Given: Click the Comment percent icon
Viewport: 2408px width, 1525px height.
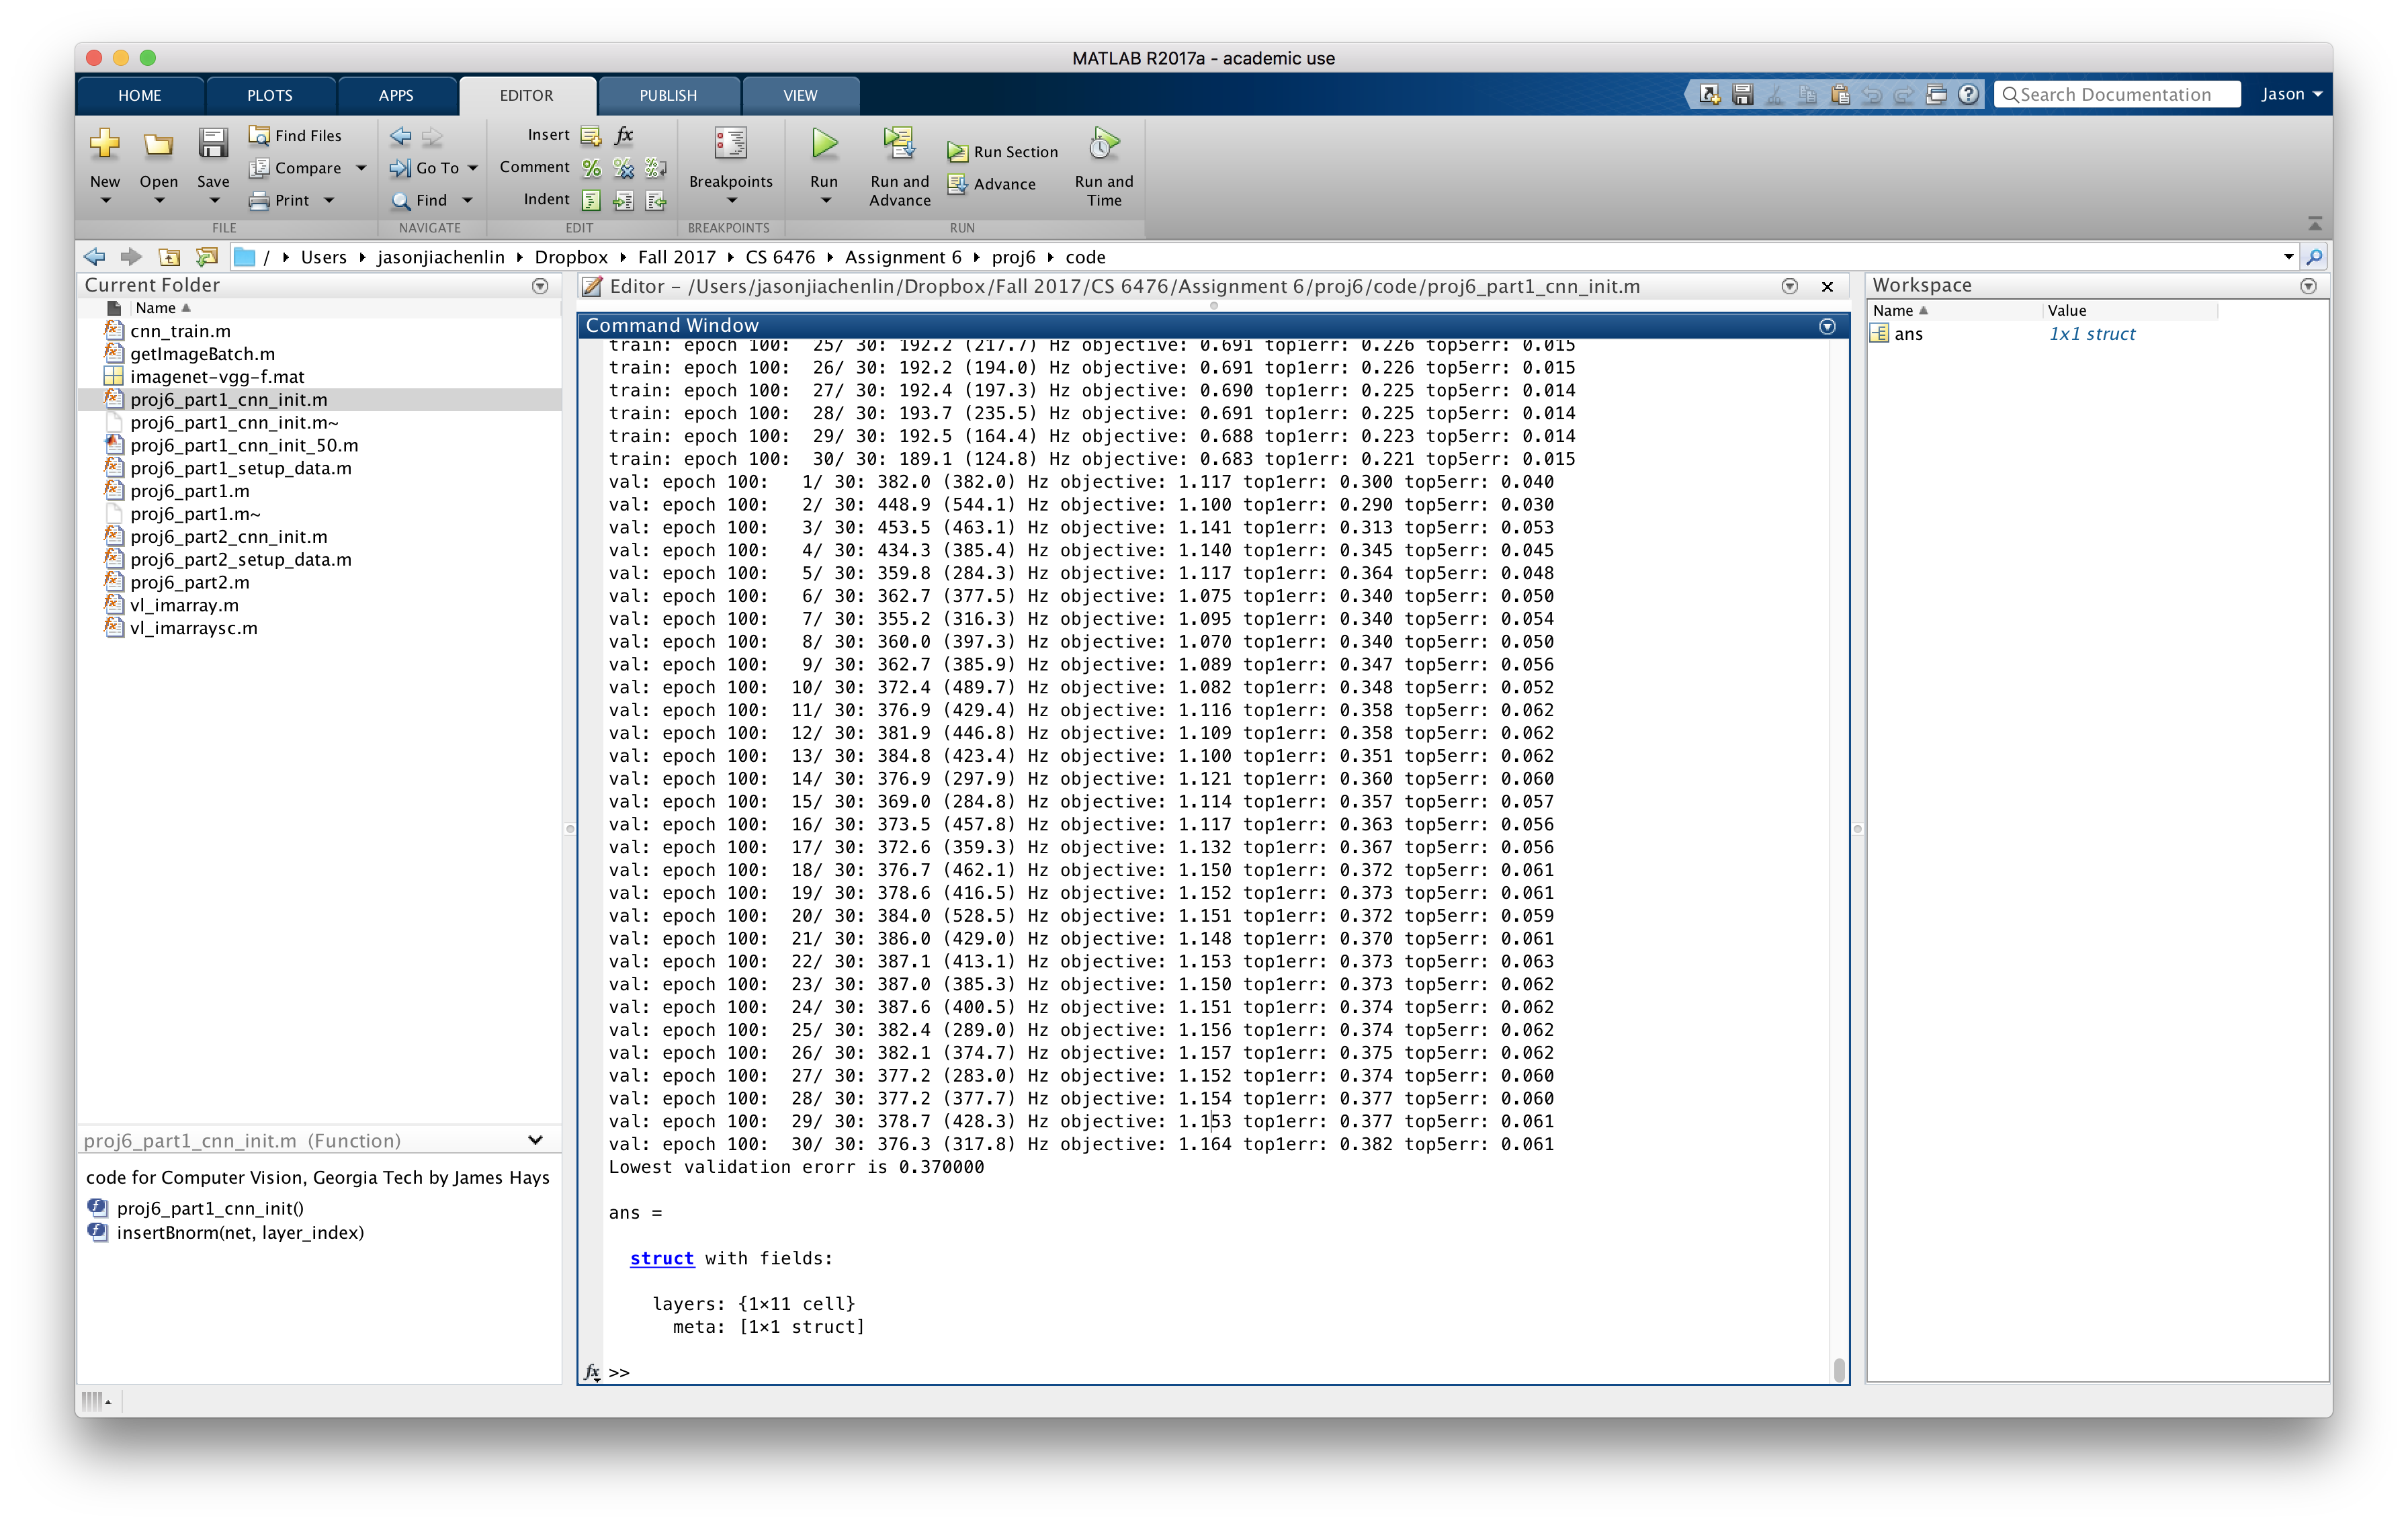Looking at the screenshot, I should pos(592,168).
